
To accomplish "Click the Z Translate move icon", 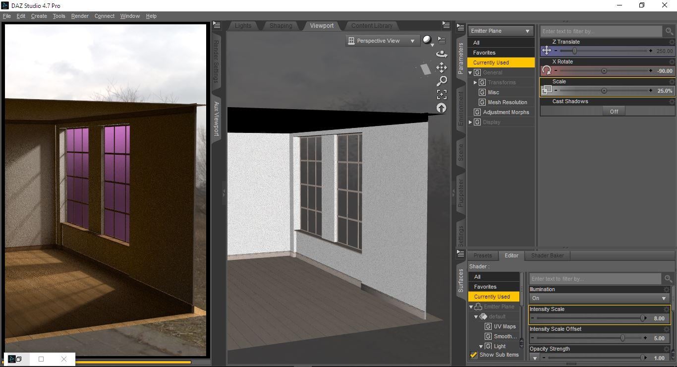I will click(x=546, y=51).
